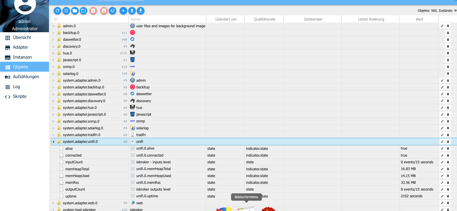Add a new object with the plus icon
457x211 pixels.
123,11
